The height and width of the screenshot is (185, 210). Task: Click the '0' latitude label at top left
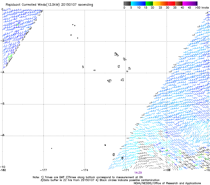click(2, 9)
